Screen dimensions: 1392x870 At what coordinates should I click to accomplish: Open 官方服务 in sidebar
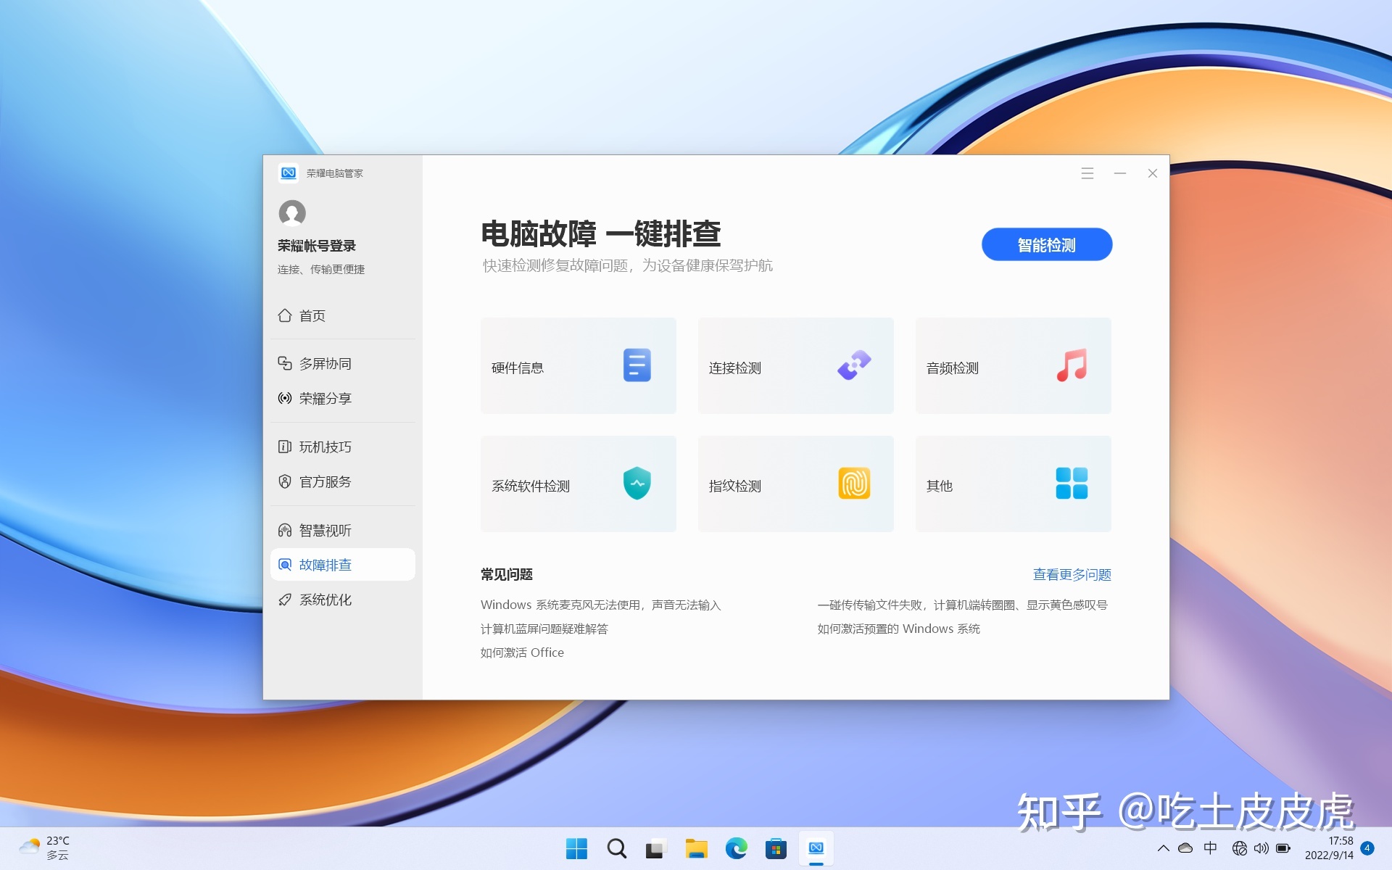point(343,481)
